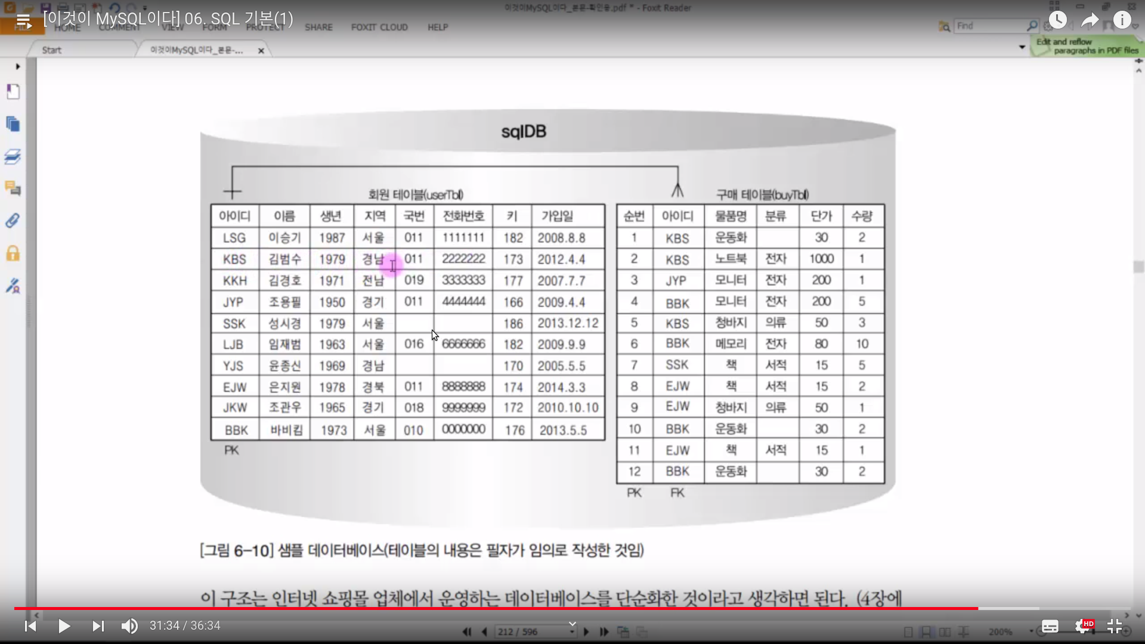Screen dimensions: 1145x644
Task: Open Foxit layers panel icon
Action: click(x=13, y=156)
